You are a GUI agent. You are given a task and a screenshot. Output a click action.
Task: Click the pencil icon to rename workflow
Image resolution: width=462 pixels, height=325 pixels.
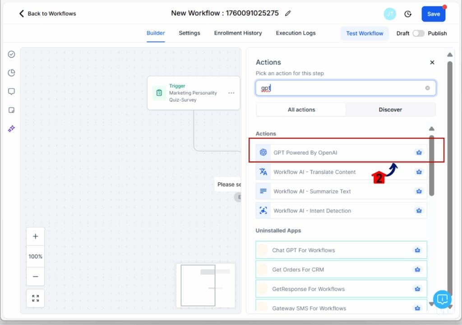coord(288,14)
